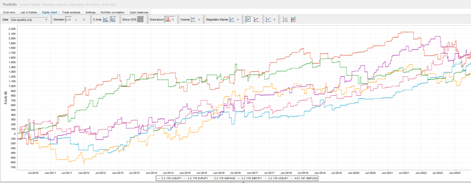Viewport: 471px width, 183px height.
Task: Toggle the Show OOS button
Action: (x=140, y=19)
